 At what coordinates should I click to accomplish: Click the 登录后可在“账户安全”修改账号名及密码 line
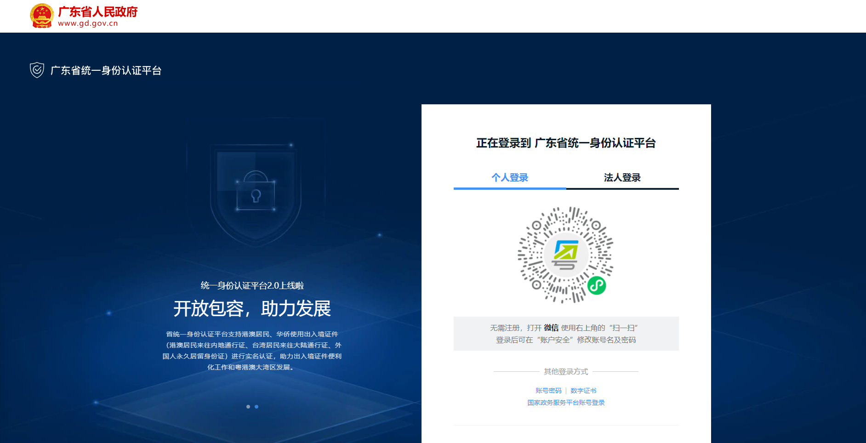[x=566, y=340]
